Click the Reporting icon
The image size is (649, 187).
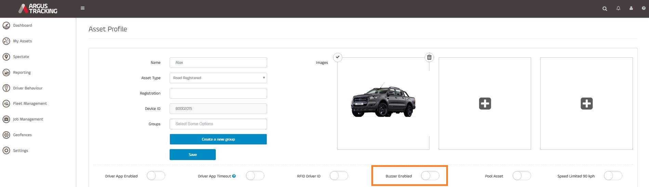[6, 72]
